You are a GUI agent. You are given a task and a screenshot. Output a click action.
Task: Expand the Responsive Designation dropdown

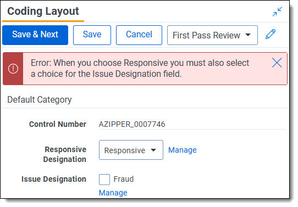[131, 150]
